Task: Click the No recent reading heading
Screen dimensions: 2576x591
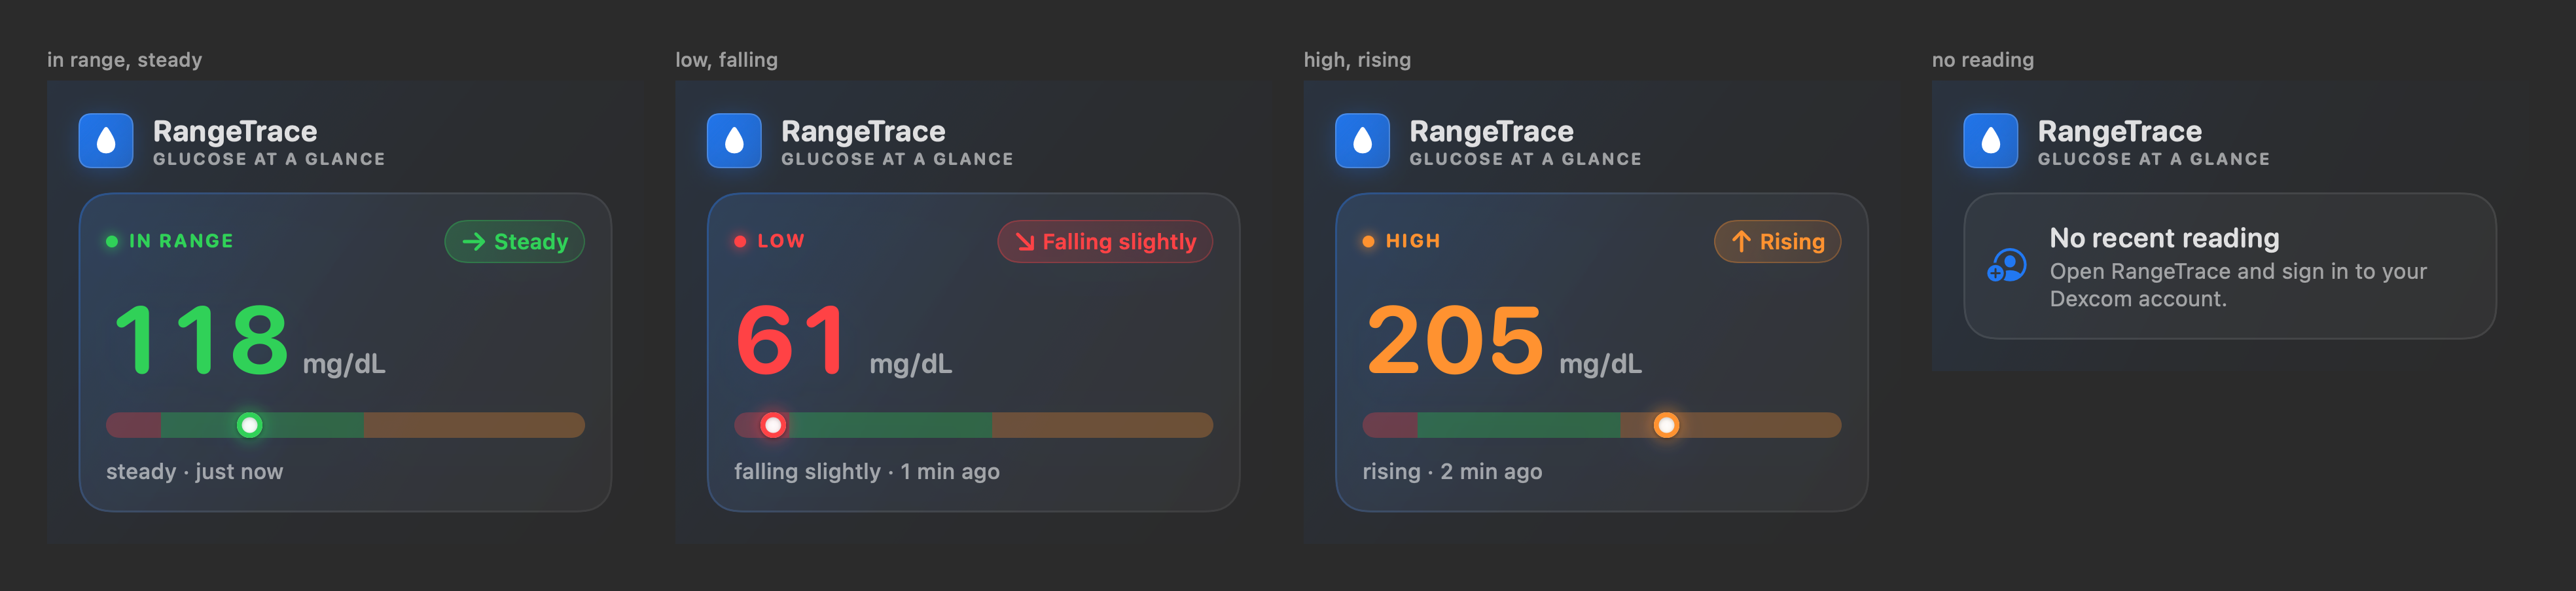Action: tap(2164, 238)
